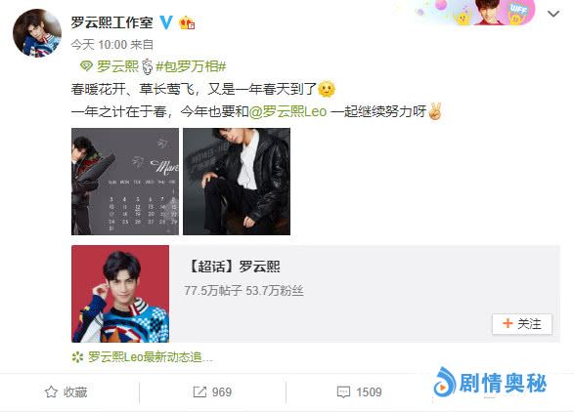Open the #包罗万相# hashtag
The width and height of the screenshot is (574, 412).
click(191, 66)
